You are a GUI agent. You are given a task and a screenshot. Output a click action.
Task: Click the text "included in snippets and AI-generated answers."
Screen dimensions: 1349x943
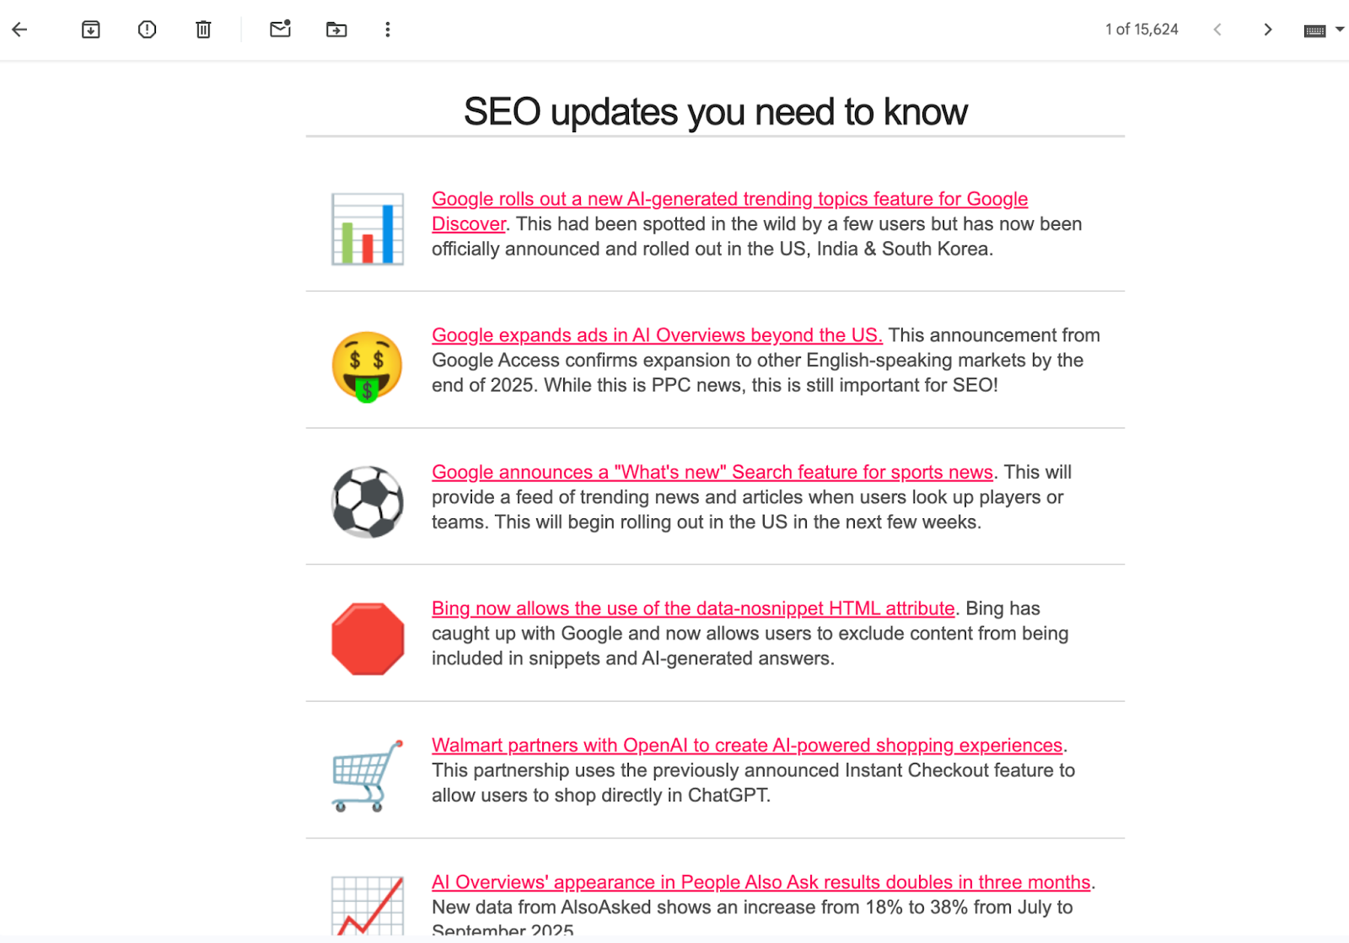point(633,658)
